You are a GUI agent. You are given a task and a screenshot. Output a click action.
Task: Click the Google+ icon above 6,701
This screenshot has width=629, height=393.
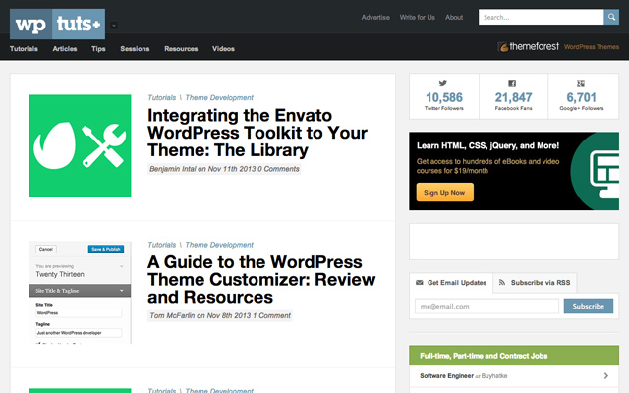(581, 84)
